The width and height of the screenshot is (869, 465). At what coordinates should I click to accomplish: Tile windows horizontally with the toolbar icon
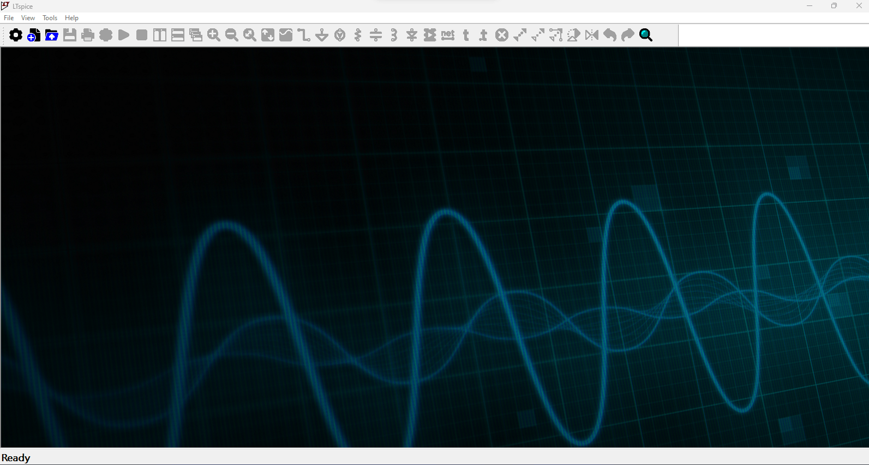click(178, 35)
